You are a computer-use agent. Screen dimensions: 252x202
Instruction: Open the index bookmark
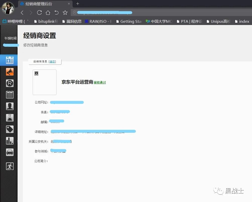(242, 21)
